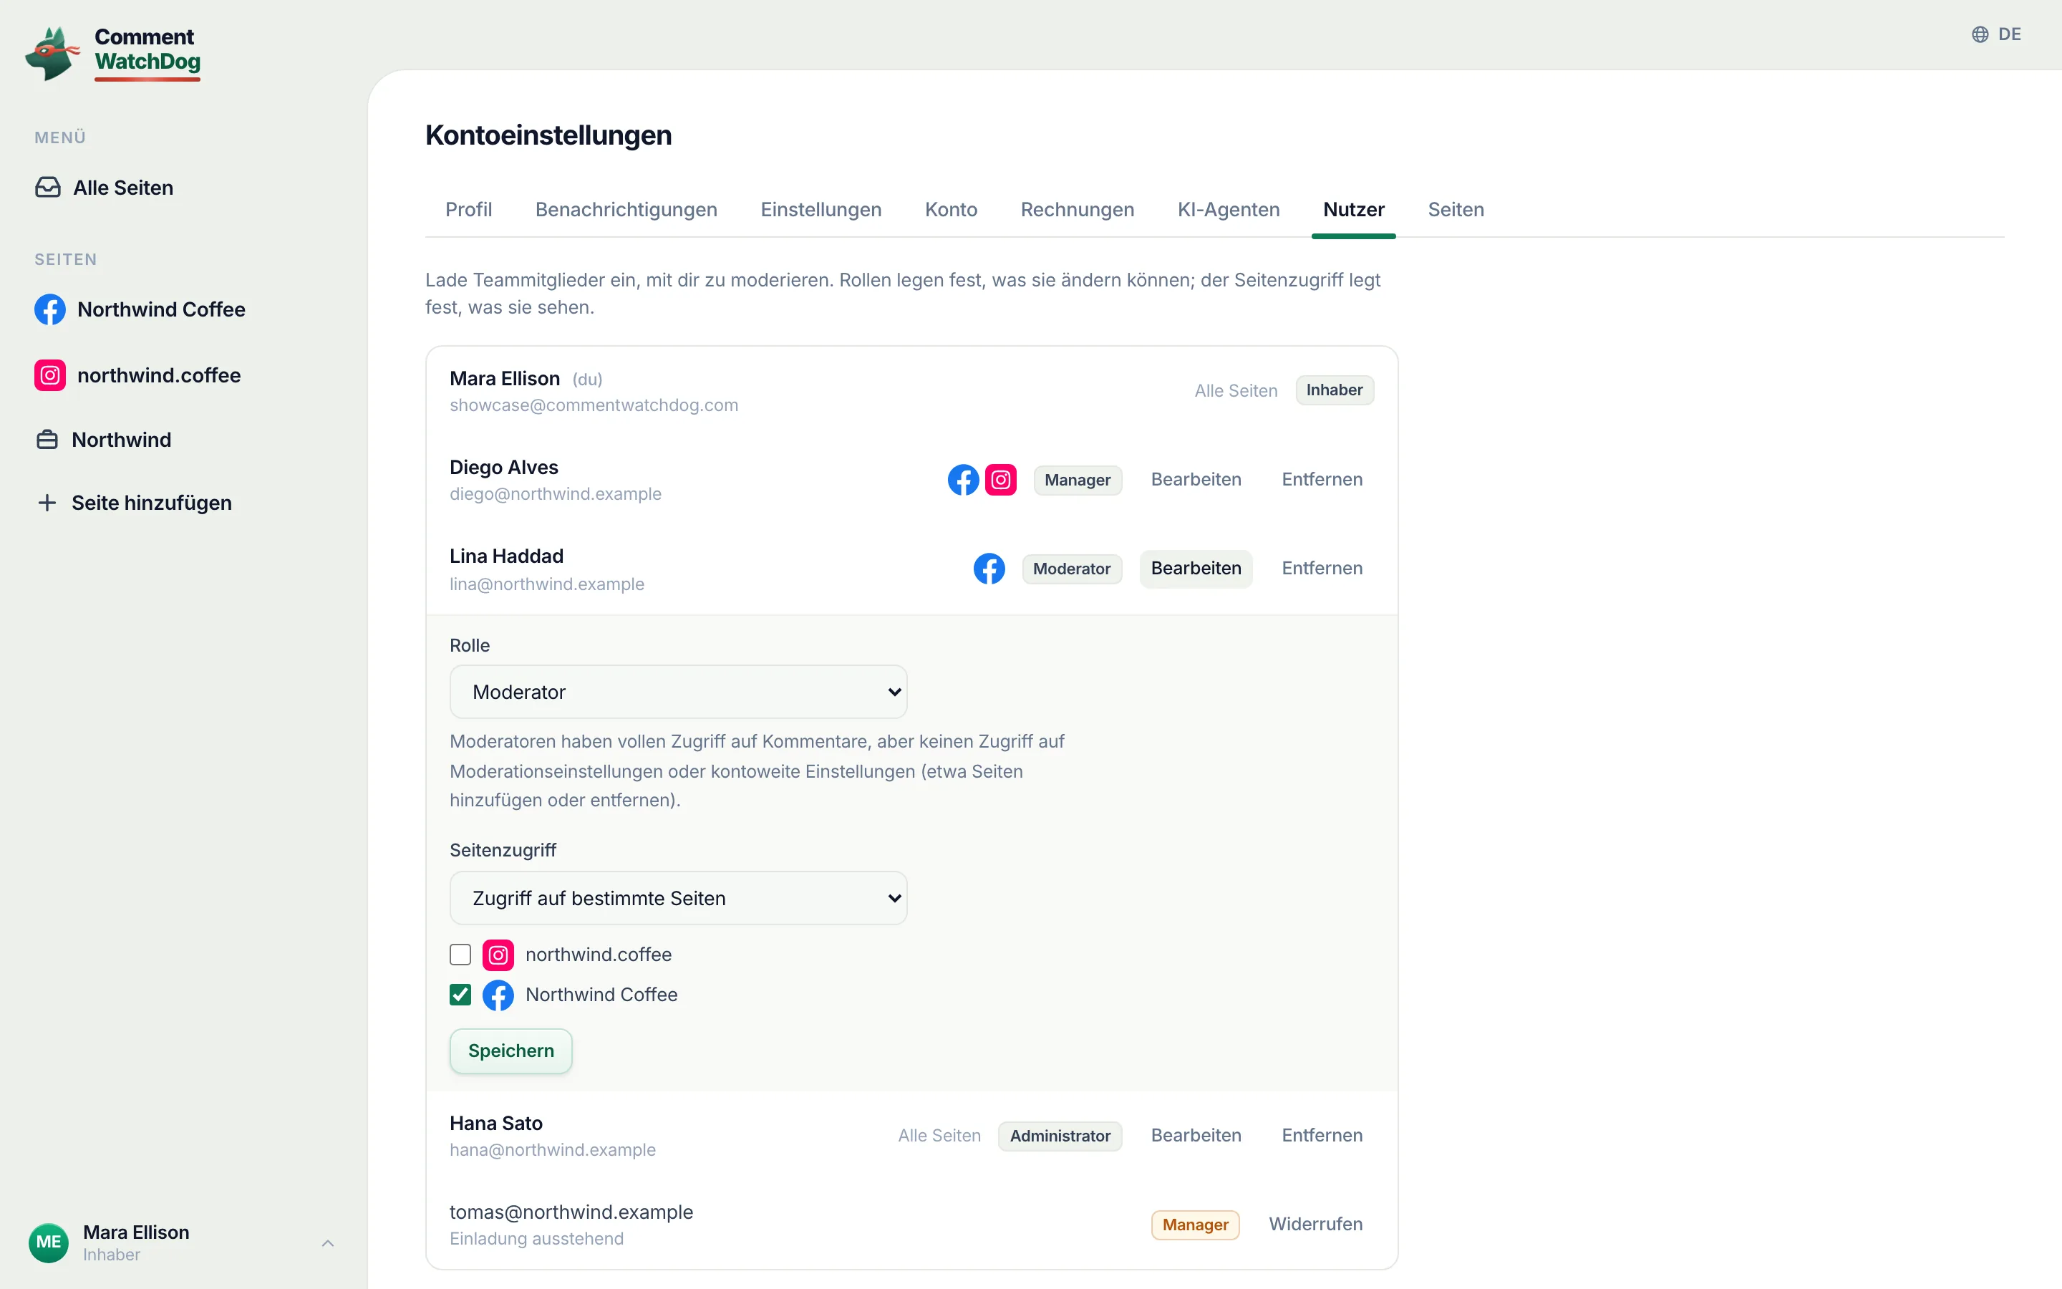Click the briefcase icon next to Northwind

click(x=47, y=440)
